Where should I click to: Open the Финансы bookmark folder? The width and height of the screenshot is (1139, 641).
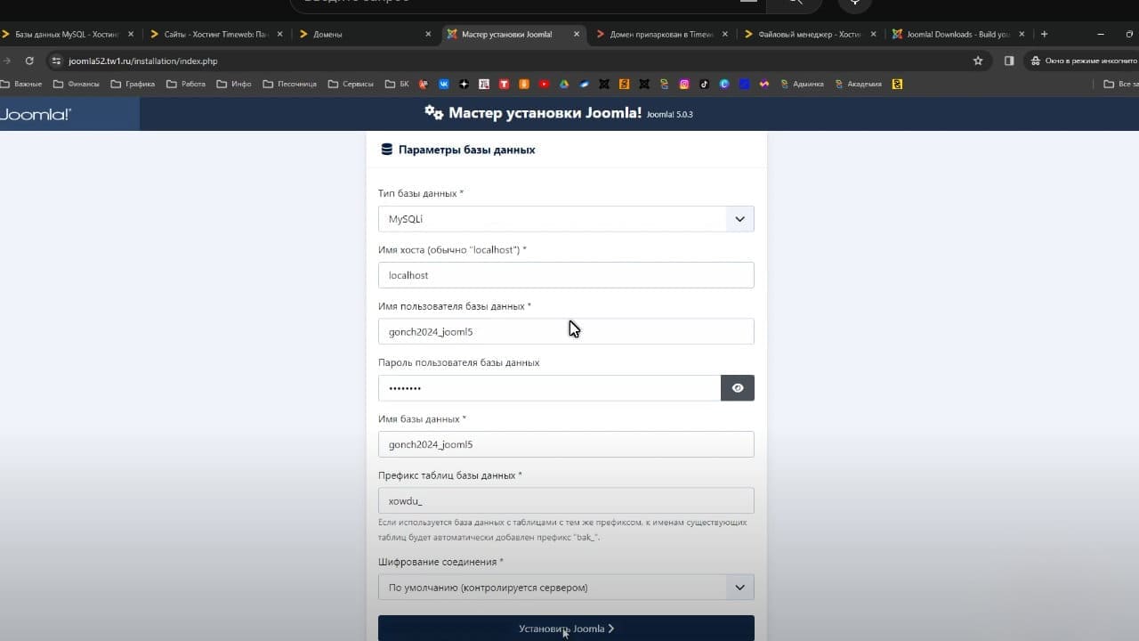coord(75,84)
